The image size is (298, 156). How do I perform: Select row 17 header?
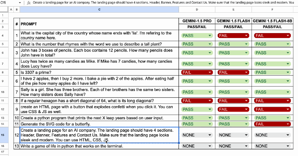point(3,152)
